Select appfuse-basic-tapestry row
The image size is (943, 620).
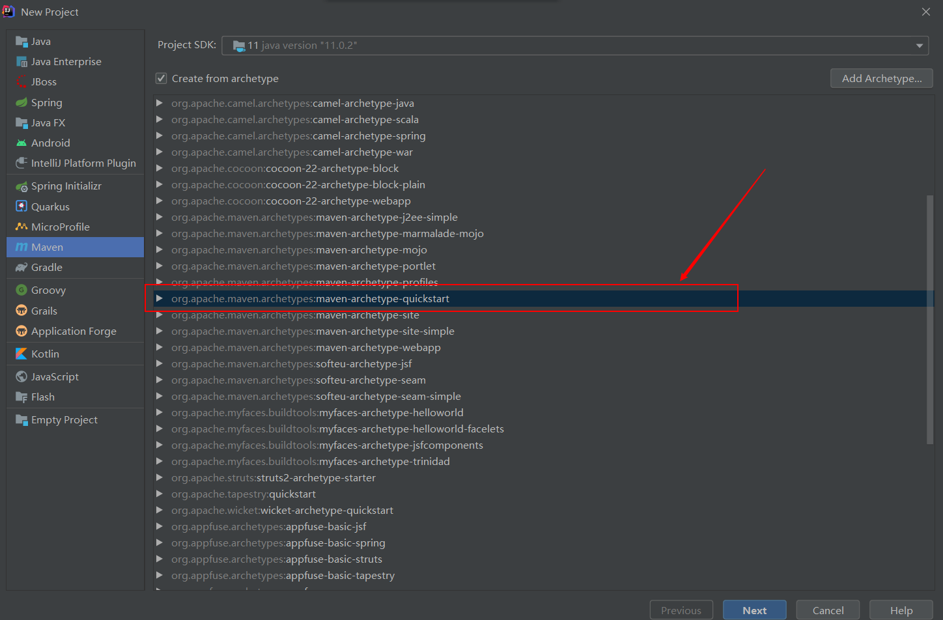click(x=544, y=576)
